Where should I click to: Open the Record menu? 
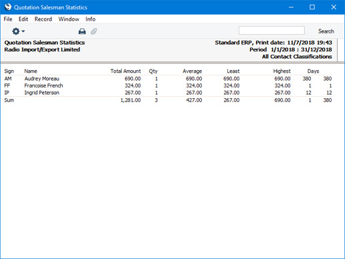(43, 19)
